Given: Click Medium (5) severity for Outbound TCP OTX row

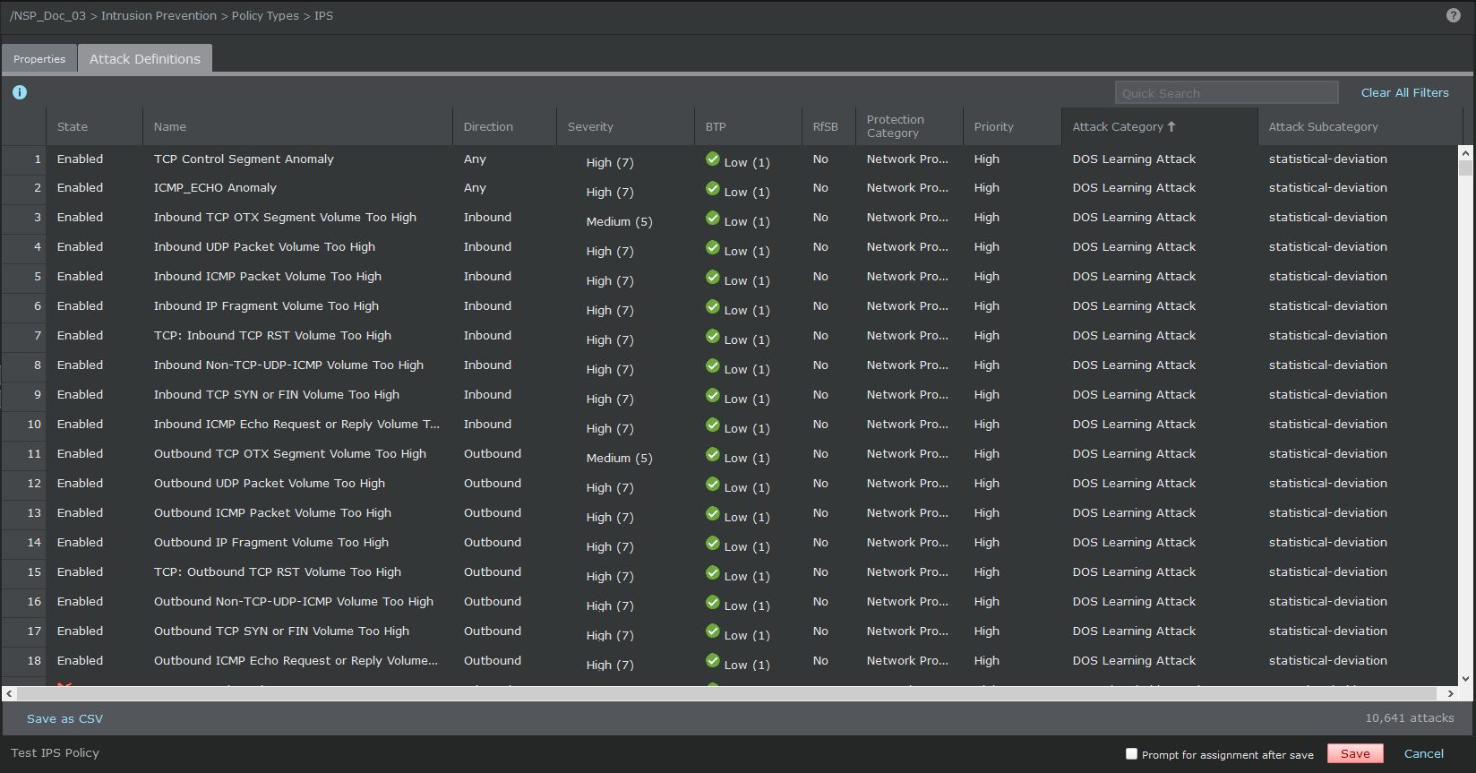Looking at the screenshot, I should [x=619, y=458].
